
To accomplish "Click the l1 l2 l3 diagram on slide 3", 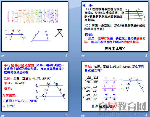I will click(51, 91).
